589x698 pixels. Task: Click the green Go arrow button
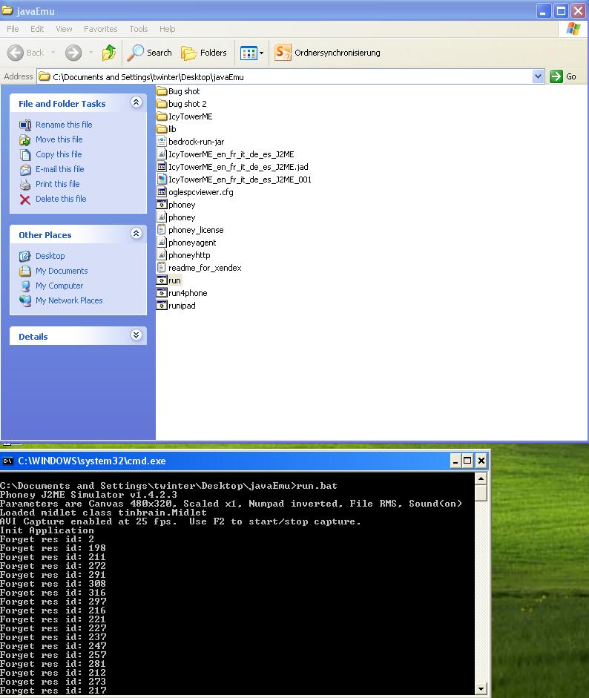tap(556, 76)
